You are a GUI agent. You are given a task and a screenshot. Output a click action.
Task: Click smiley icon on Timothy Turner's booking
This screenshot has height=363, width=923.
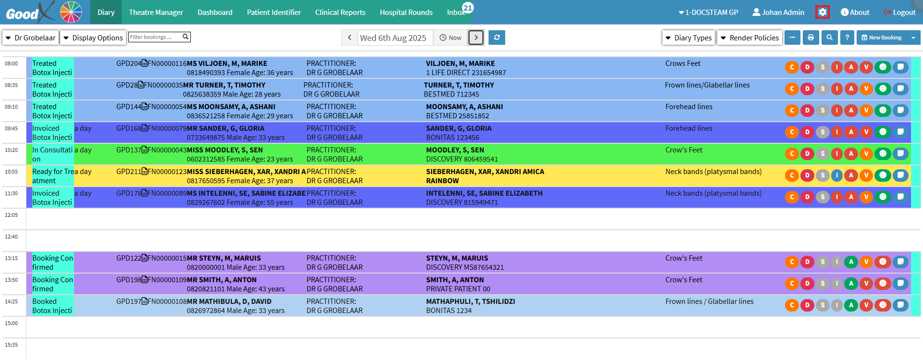[x=883, y=89]
